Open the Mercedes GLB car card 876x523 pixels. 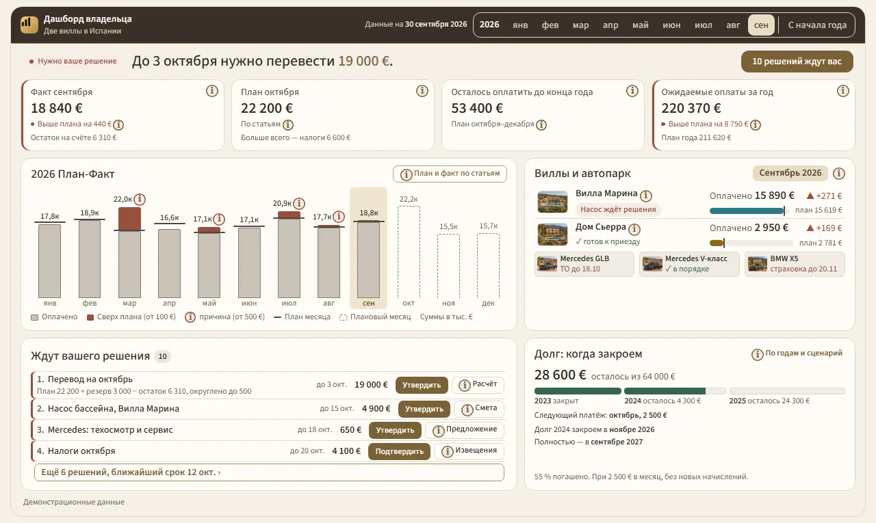pyautogui.click(x=584, y=264)
